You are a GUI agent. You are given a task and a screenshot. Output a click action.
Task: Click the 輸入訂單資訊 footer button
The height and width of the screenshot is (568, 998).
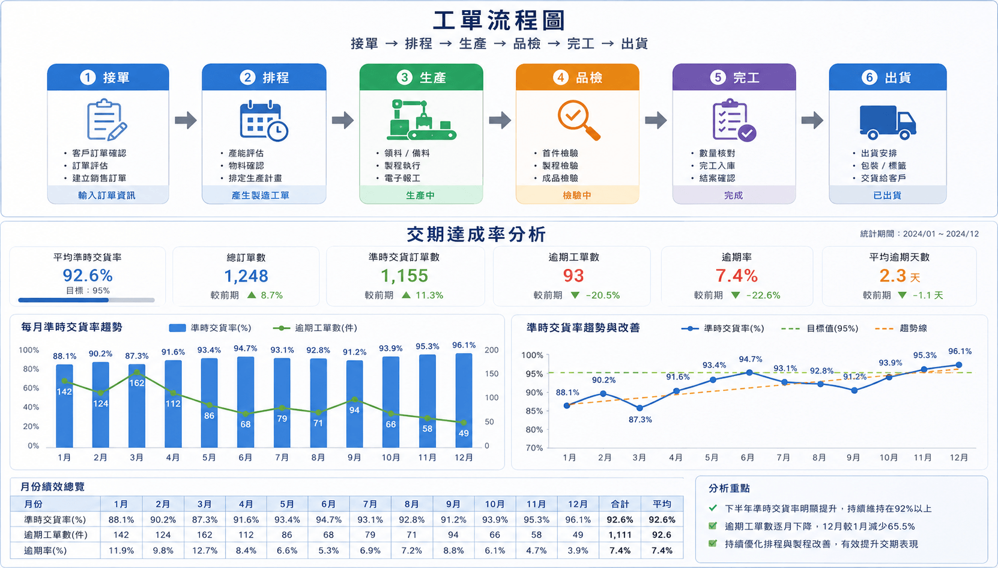tap(108, 195)
